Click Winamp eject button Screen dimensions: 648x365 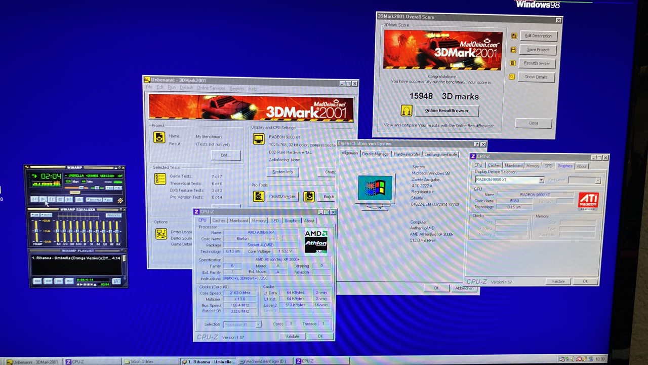[79, 199]
